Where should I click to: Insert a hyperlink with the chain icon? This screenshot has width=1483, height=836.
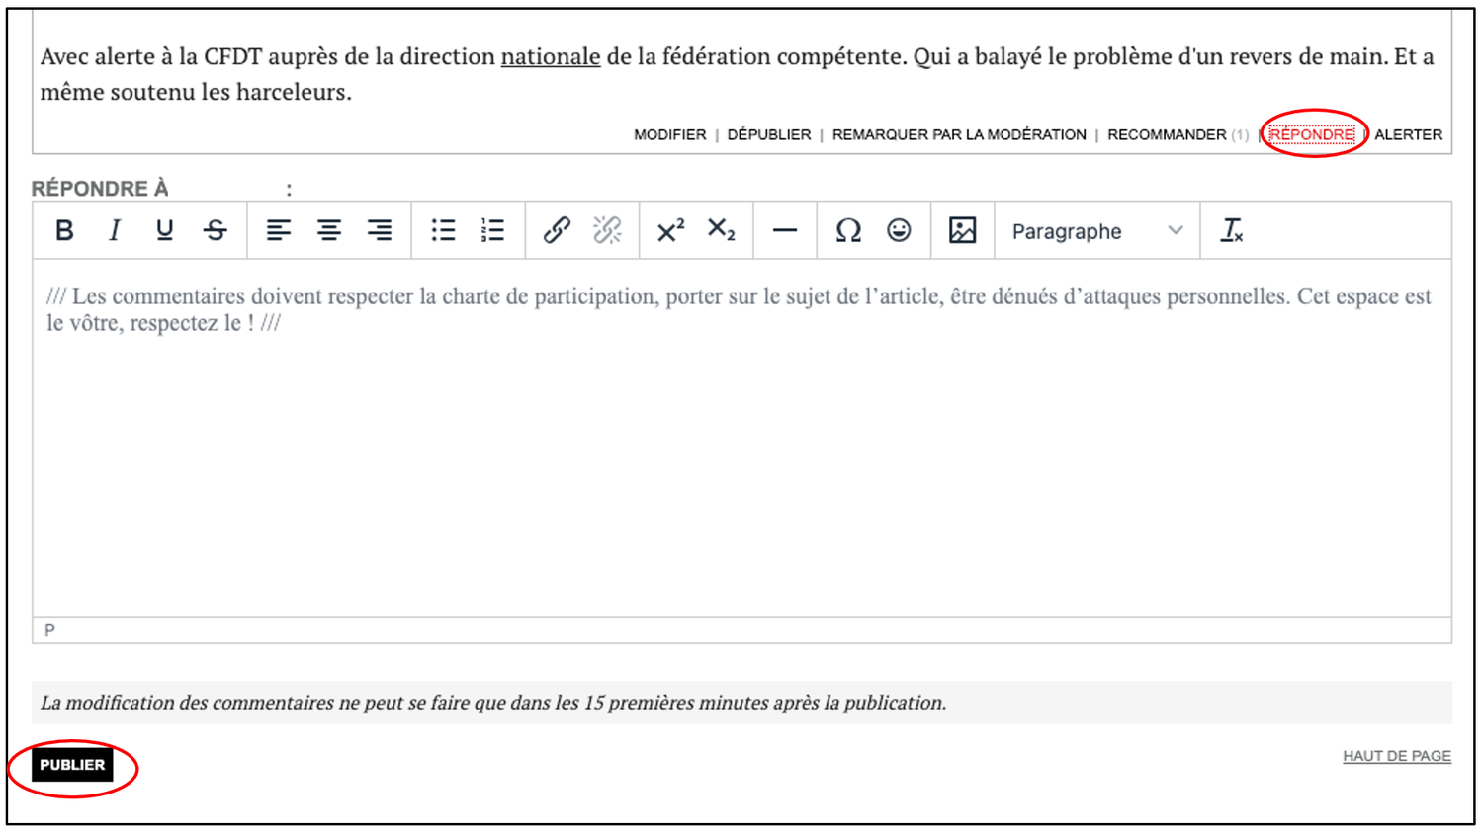click(557, 231)
